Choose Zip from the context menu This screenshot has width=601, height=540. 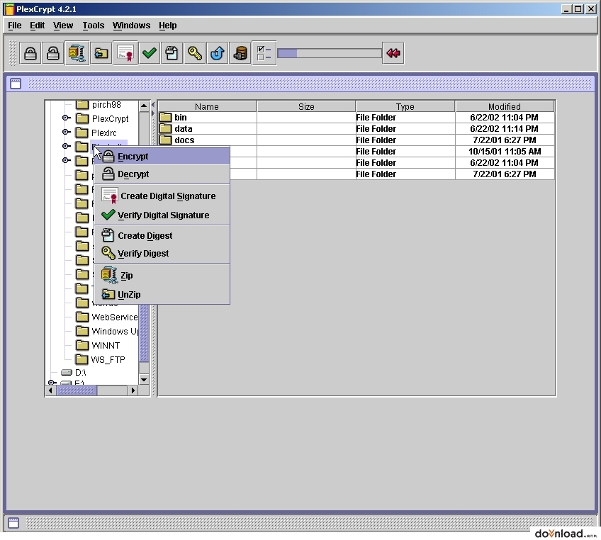(162, 275)
